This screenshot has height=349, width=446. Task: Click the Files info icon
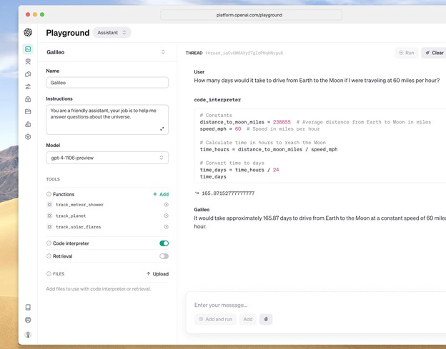(49, 274)
